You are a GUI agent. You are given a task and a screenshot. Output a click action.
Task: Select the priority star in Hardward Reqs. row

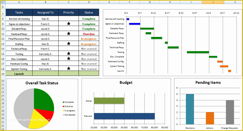click(69, 33)
